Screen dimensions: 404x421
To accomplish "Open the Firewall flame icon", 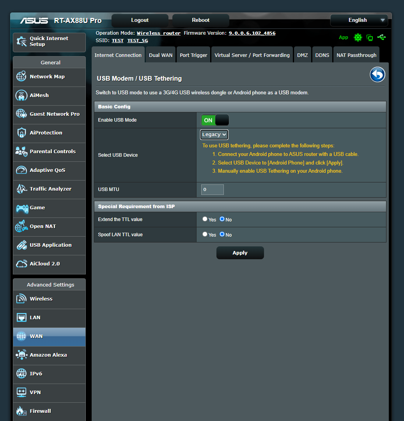I will coord(21,411).
